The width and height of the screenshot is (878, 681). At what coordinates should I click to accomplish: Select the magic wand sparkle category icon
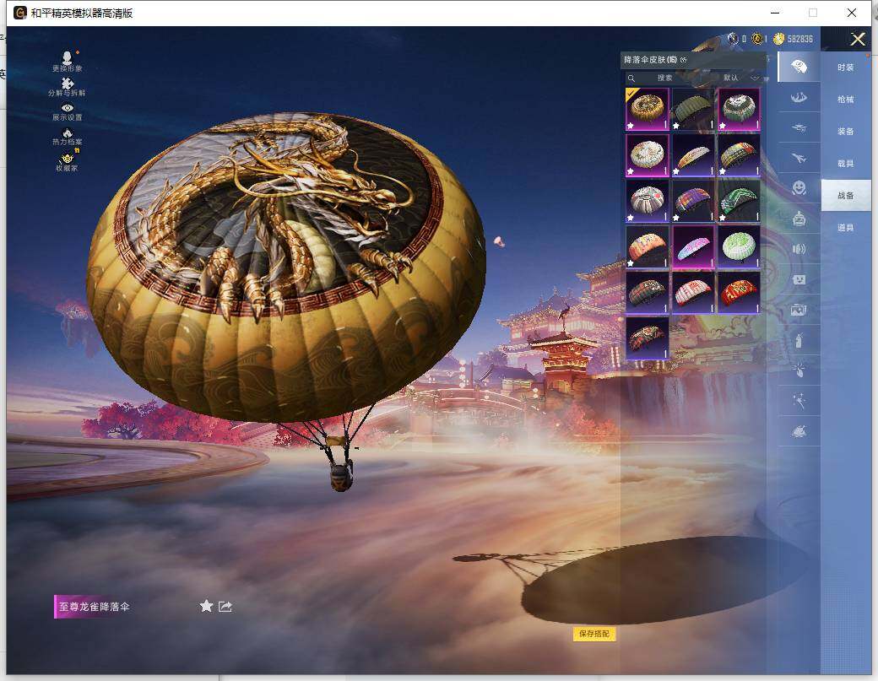(799, 400)
